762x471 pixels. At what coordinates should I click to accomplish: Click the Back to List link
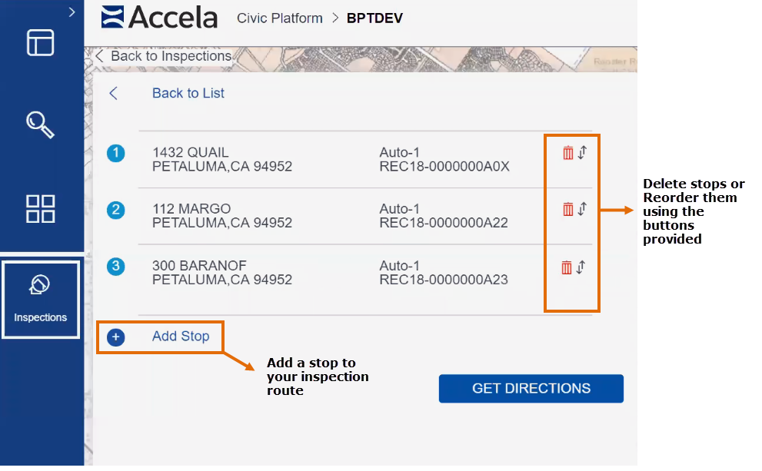coord(188,94)
